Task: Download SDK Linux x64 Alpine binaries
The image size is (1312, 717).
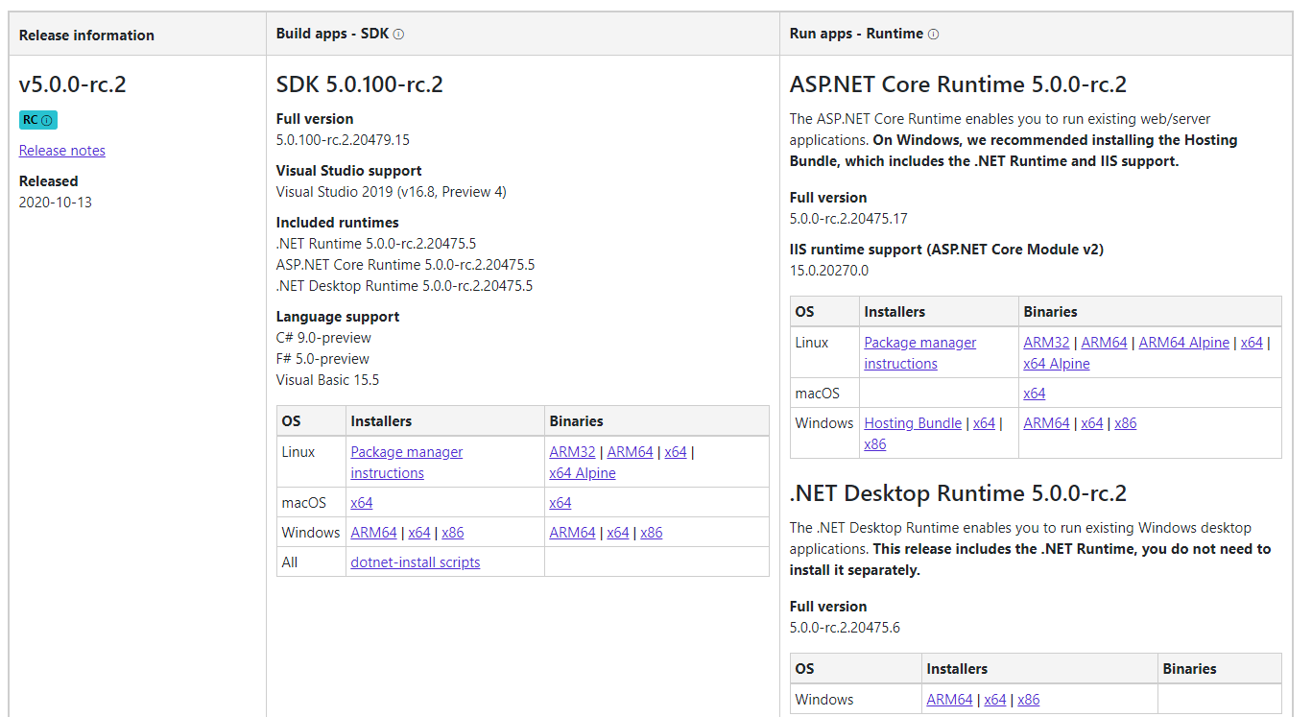Action: [583, 472]
